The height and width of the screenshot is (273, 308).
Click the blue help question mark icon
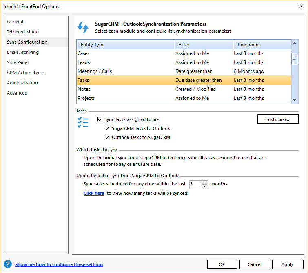pyautogui.click(x=7, y=264)
